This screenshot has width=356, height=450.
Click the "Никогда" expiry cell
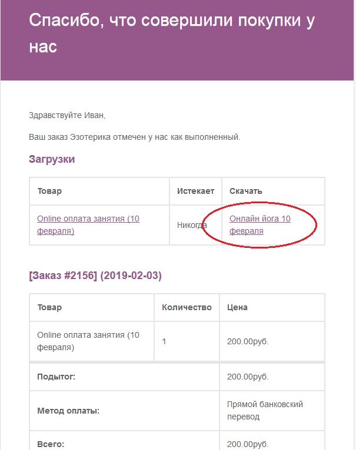tap(192, 225)
